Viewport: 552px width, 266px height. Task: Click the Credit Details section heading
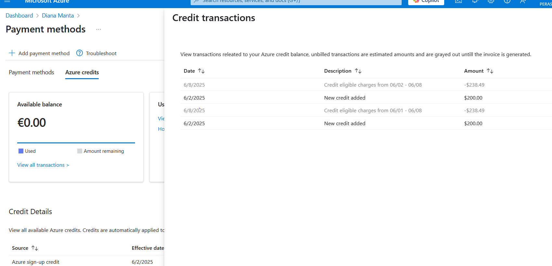pos(31,212)
